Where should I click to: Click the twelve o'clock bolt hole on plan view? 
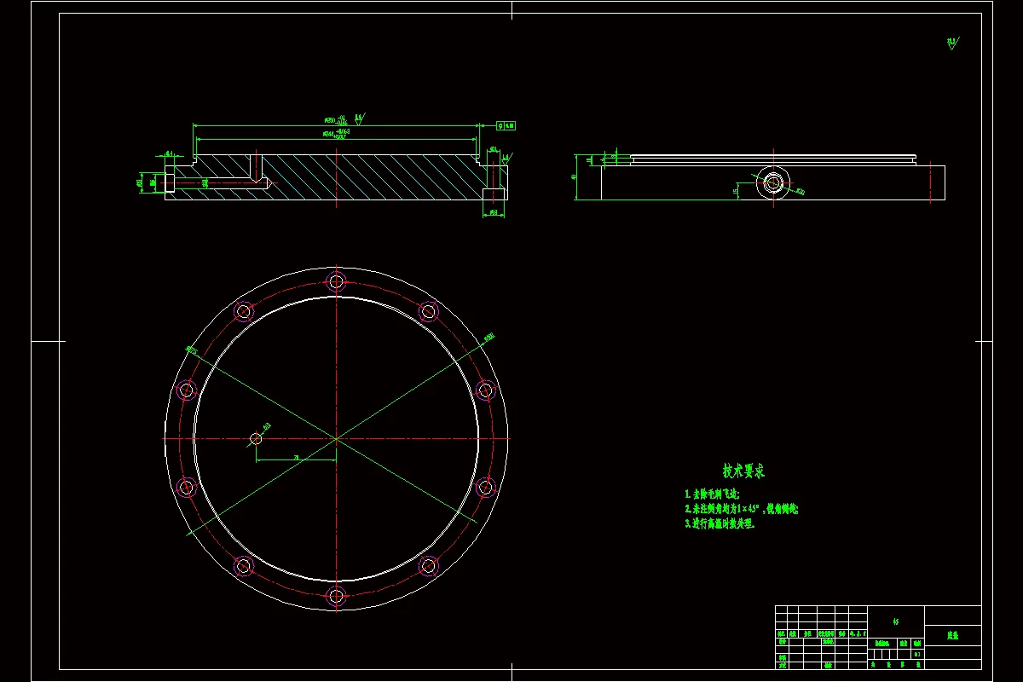pos(336,281)
